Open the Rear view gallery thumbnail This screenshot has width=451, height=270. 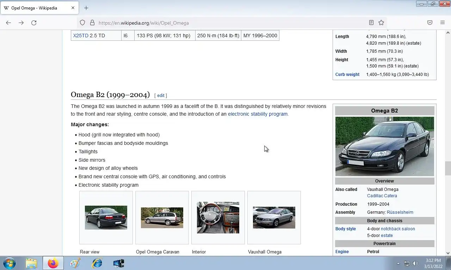click(x=106, y=218)
